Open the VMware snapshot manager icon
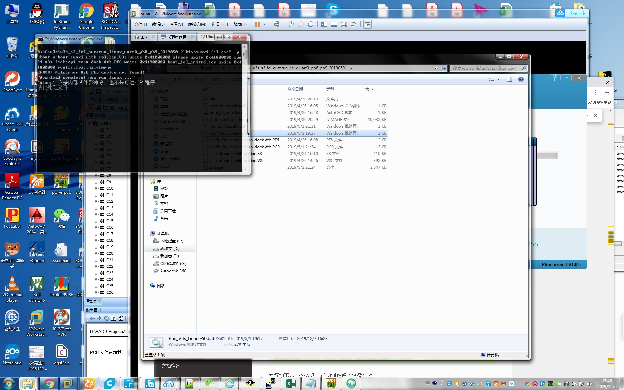624x390 pixels. pyautogui.click(x=311, y=24)
